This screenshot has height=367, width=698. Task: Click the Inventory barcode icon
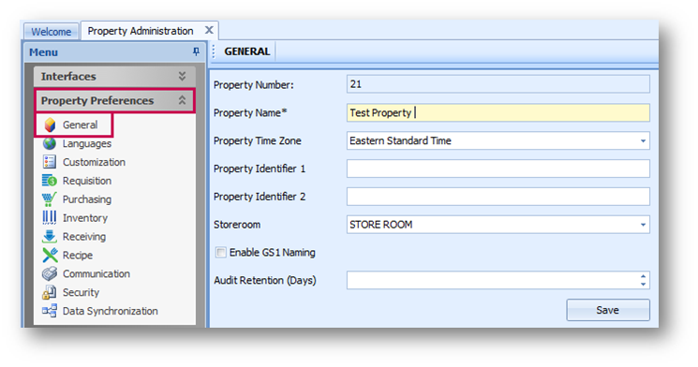pyautogui.click(x=50, y=217)
